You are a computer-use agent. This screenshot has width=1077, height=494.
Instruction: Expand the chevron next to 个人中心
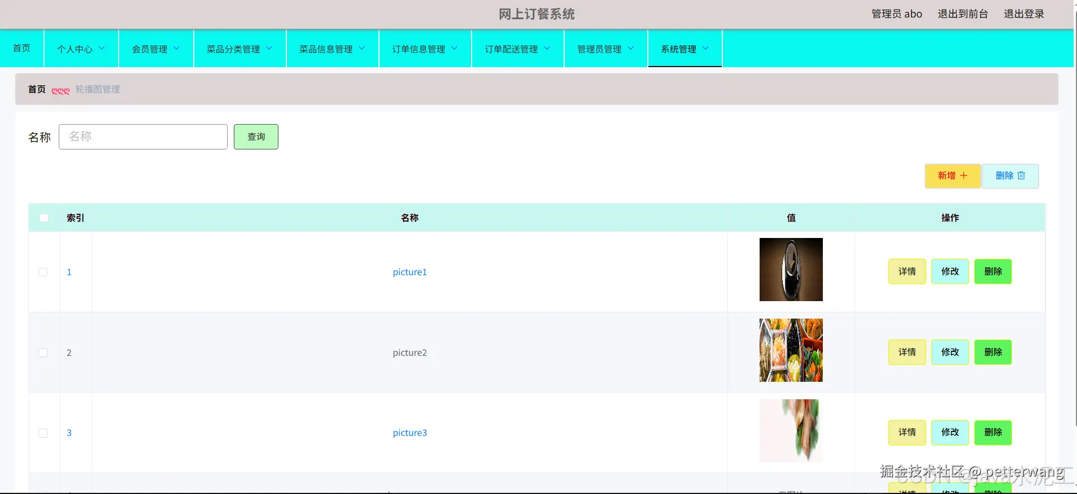(102, 48)
